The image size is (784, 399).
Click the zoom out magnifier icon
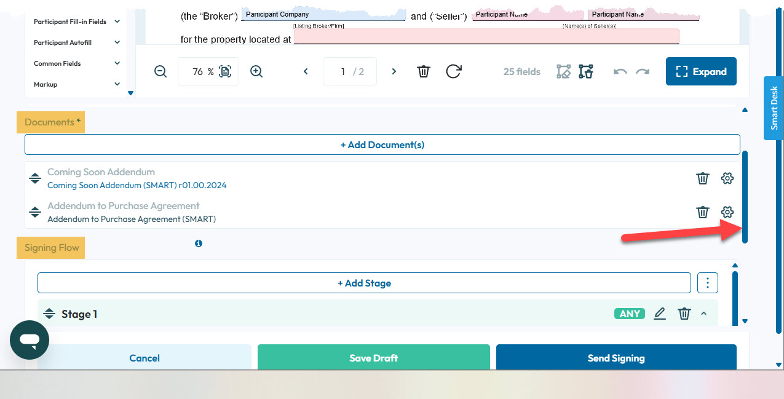(x=160, y=71)
